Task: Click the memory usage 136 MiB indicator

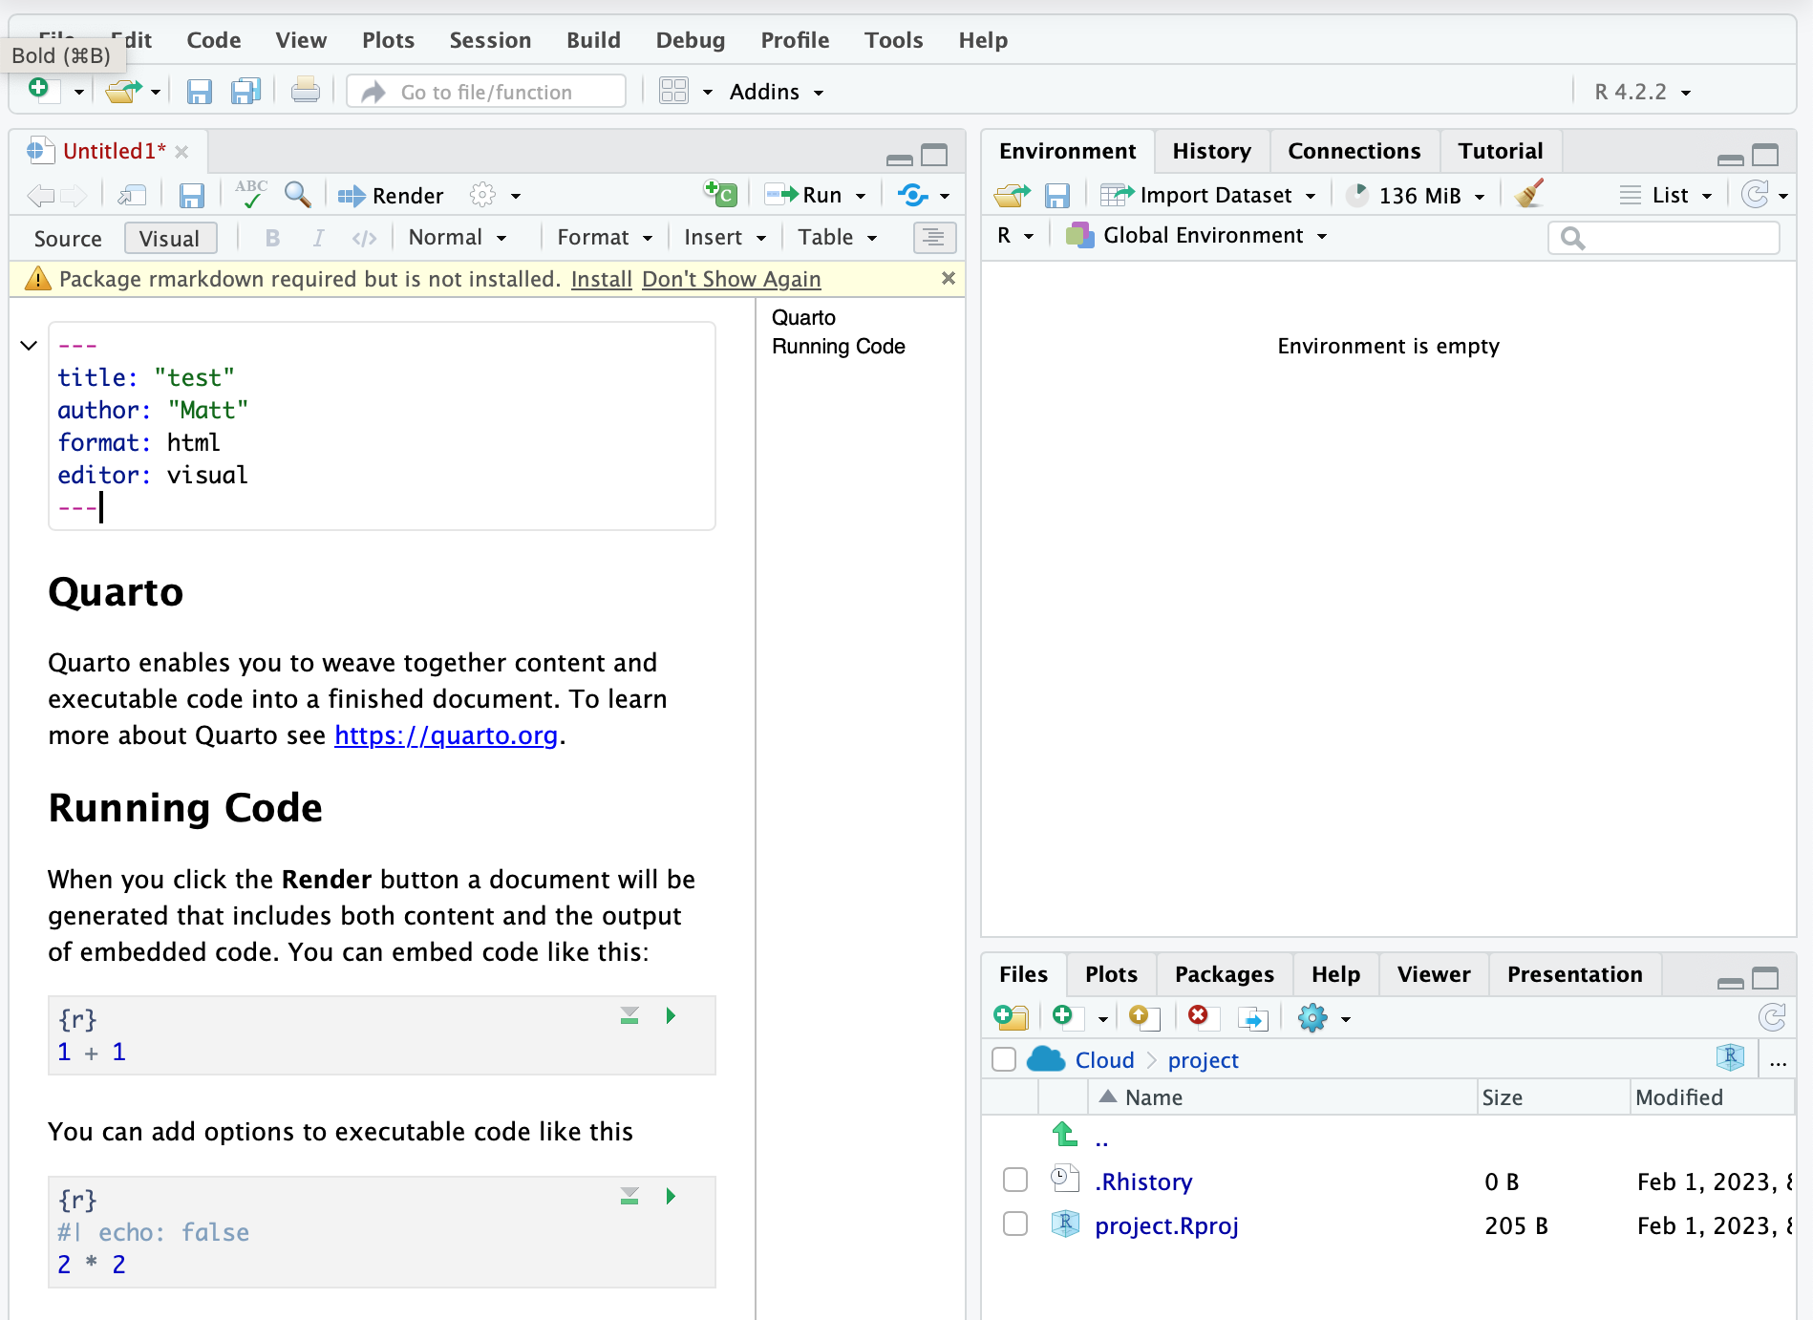Action: point(1418,196)
